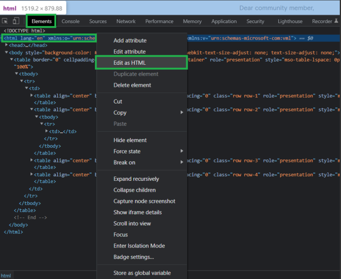
Task: Activate the inspect element picker icon
Action: [5, 21]
